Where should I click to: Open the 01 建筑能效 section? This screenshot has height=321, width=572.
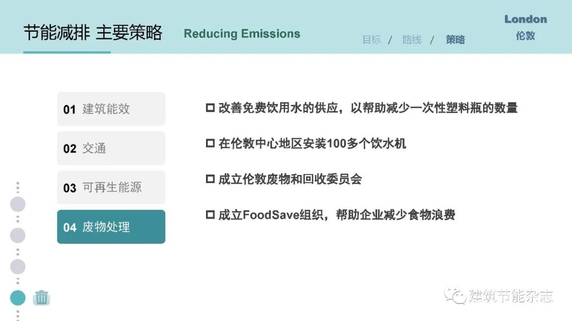pos(111,109)
